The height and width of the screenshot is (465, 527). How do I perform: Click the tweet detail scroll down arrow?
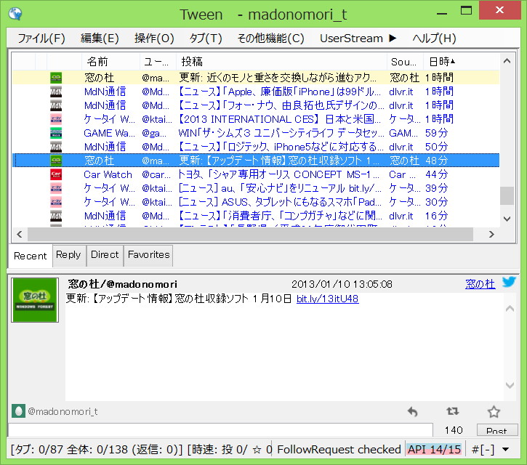coord(510,385)
